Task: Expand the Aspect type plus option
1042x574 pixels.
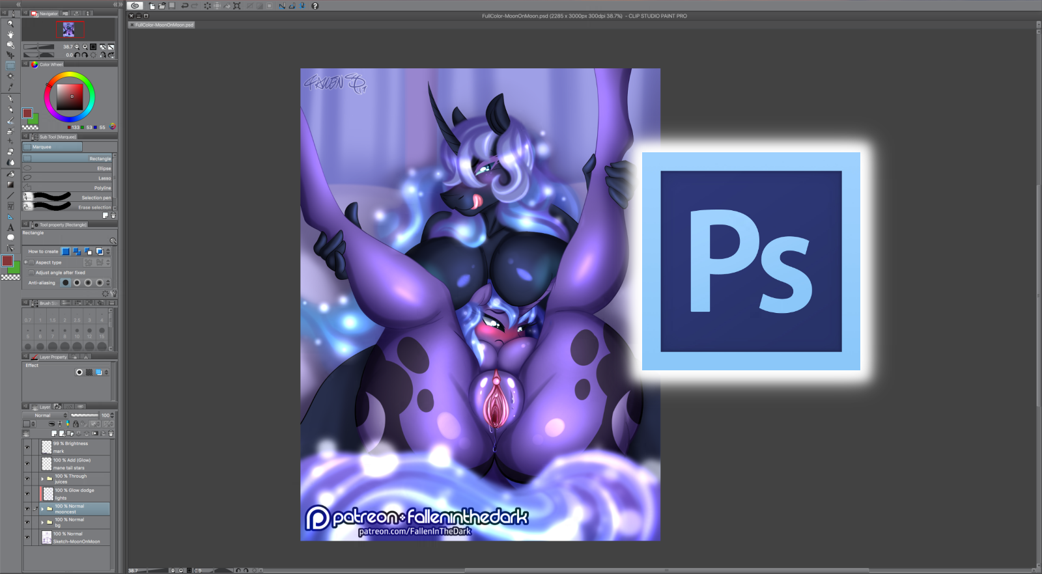Action: [x=25, y=262]
